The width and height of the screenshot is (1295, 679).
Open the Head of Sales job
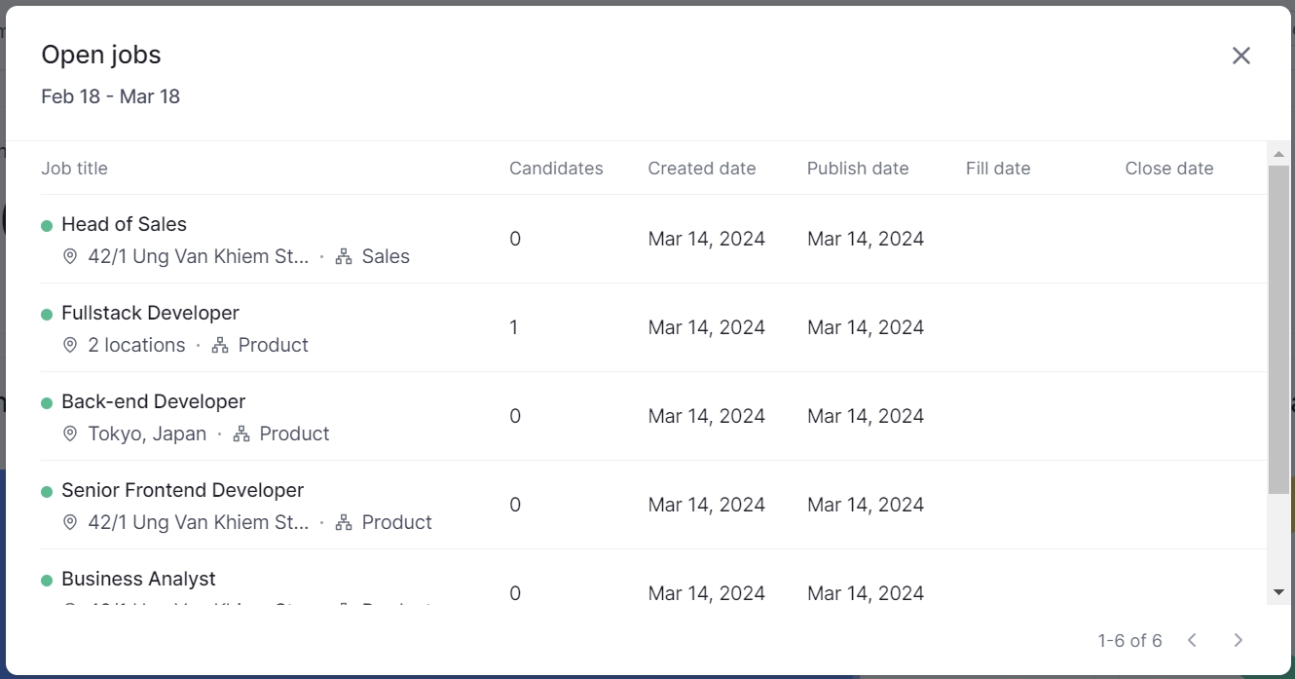click(x=124, y=224)
